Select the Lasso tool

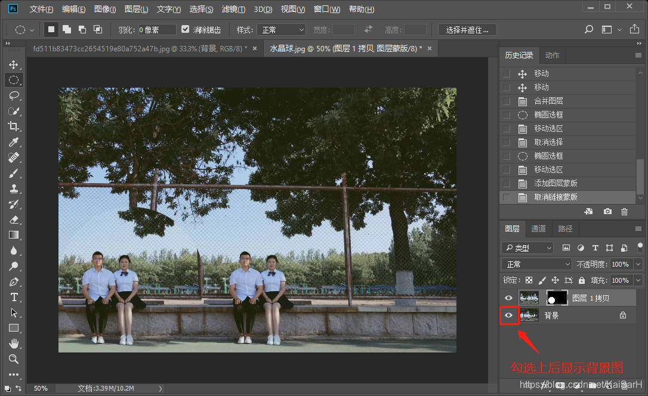[14, 96]
